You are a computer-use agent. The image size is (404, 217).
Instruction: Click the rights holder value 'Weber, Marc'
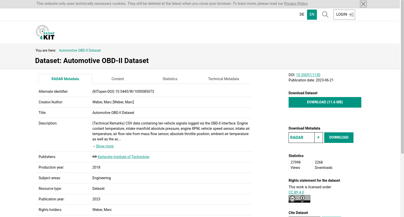click(102, 210)
